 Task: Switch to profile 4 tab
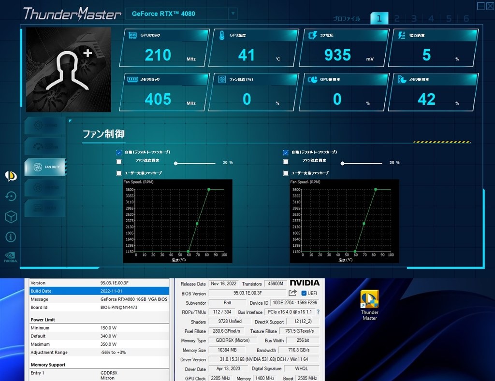click(431, 19)
